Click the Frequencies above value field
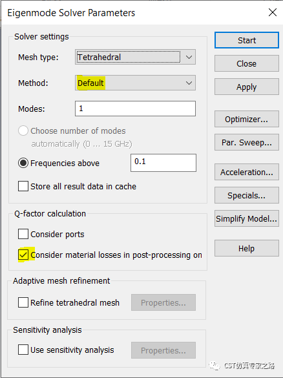The image size is (283, 378). click(163, 163)
